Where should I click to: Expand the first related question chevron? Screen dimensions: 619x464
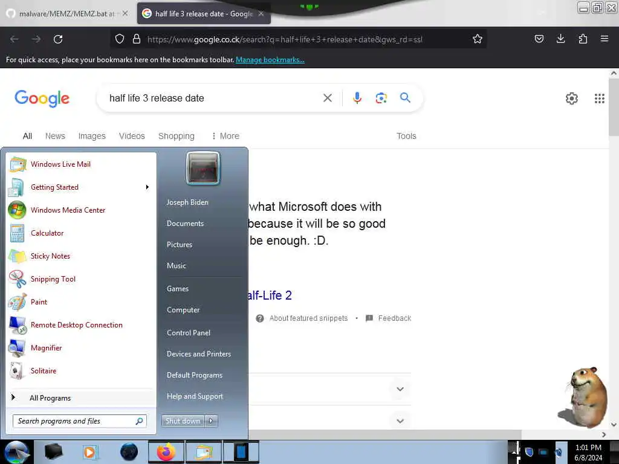pos(400,389)
